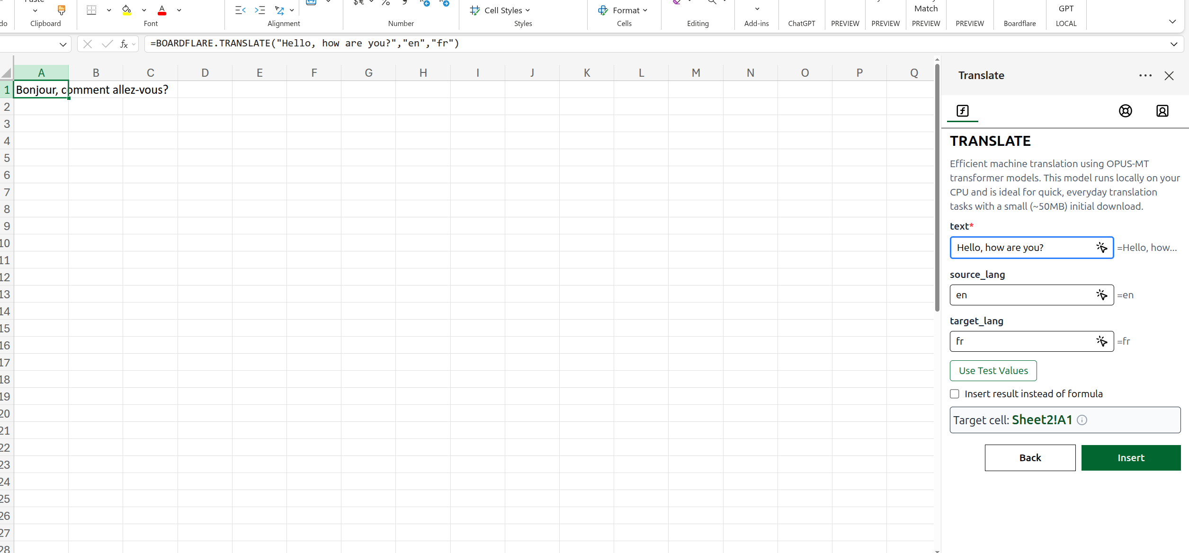
Task: Click the scroll down arrow of sheet
Action: pyautogui.click(x=937, y=551)
